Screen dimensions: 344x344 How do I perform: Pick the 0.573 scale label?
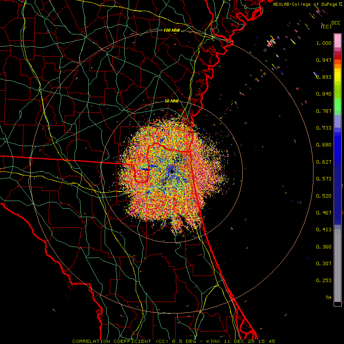[324, 179]
